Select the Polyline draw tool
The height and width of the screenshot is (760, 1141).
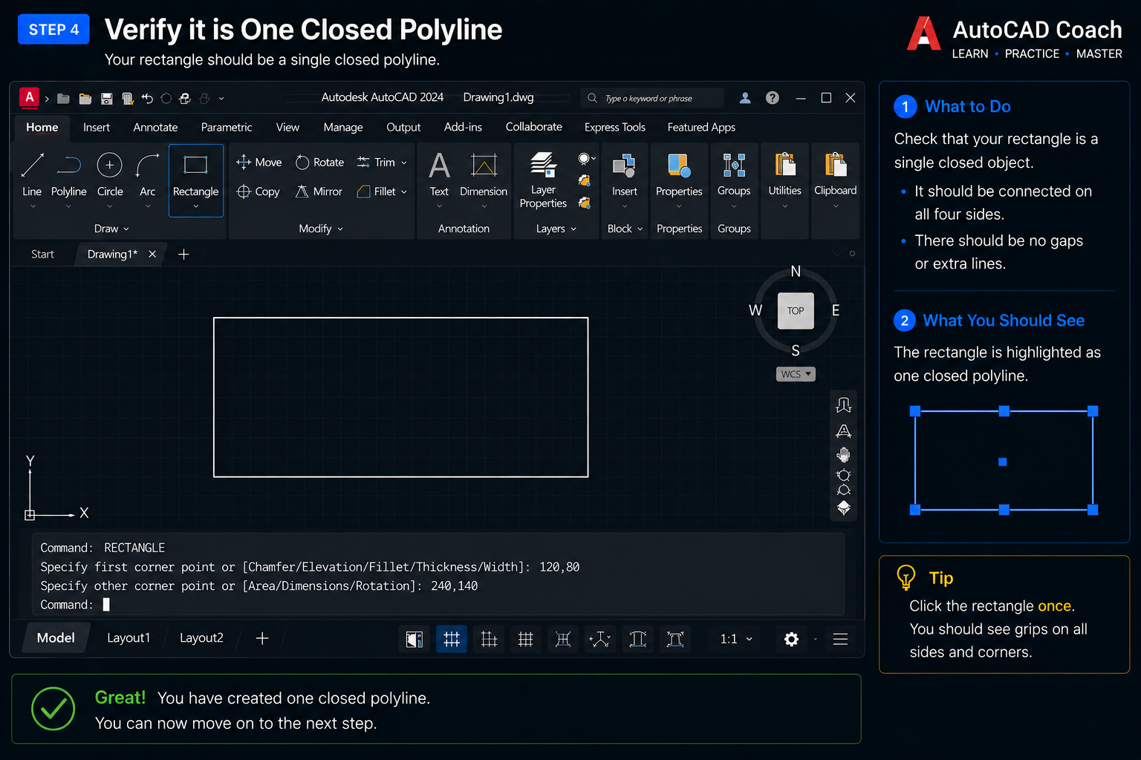(x=68, y=174)
